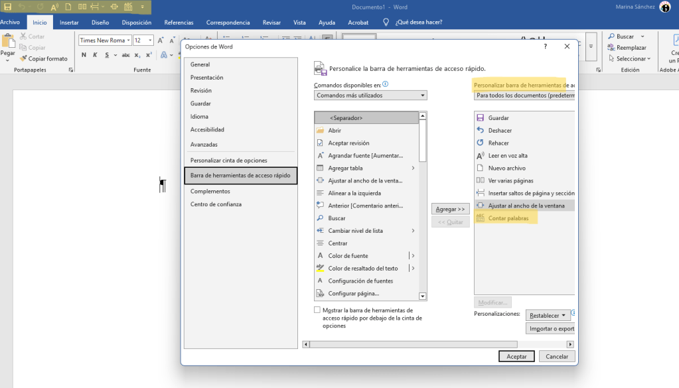Choose Agregar tabla in the available commands list
The image size is (679, 388).
pyautogui.click(x=345, y=168)
